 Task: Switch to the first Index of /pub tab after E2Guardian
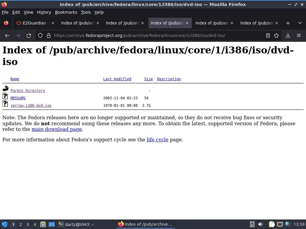[80, 23]
